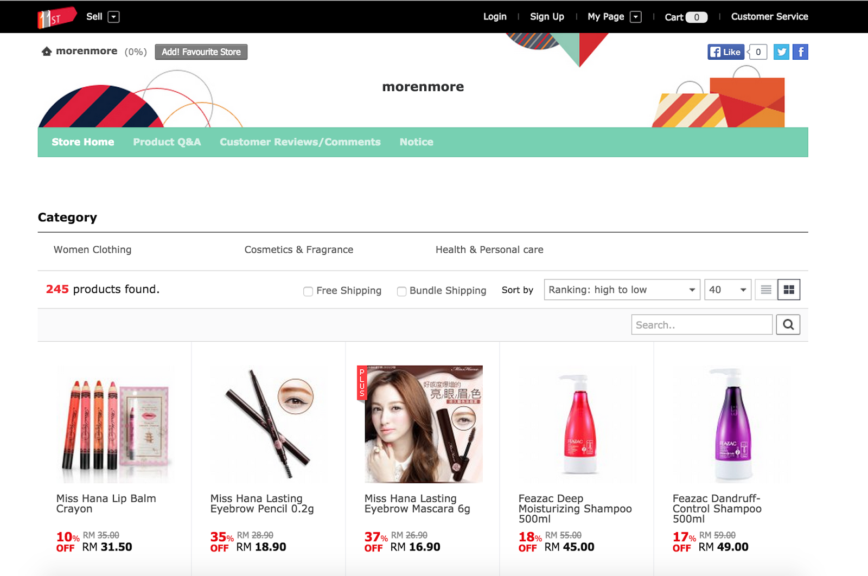Open the Cart link
The image size is (868, 576).
tap(686, 17)
